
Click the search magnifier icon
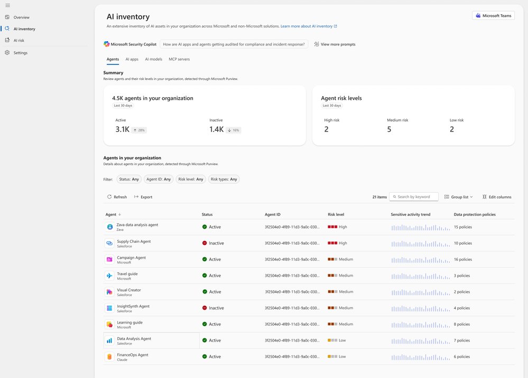(x=394, y=197)
